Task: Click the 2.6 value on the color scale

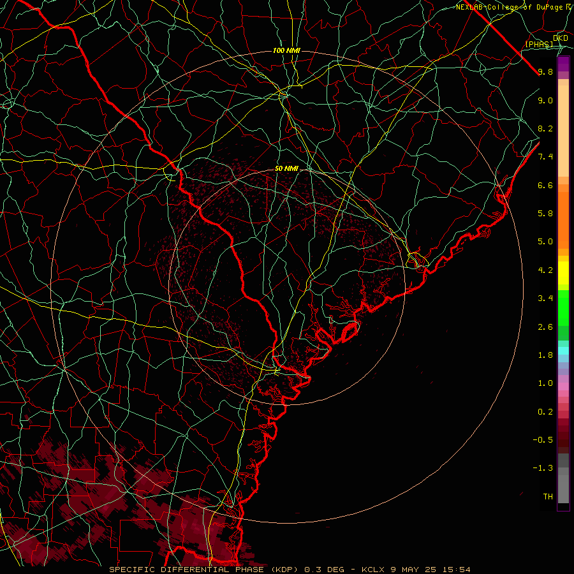Action: tap(545, 327)
